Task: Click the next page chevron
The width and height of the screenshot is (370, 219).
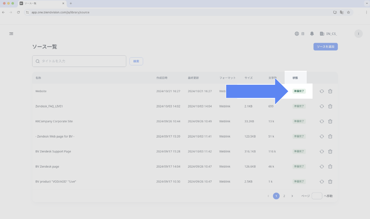Action: point(292,196)
